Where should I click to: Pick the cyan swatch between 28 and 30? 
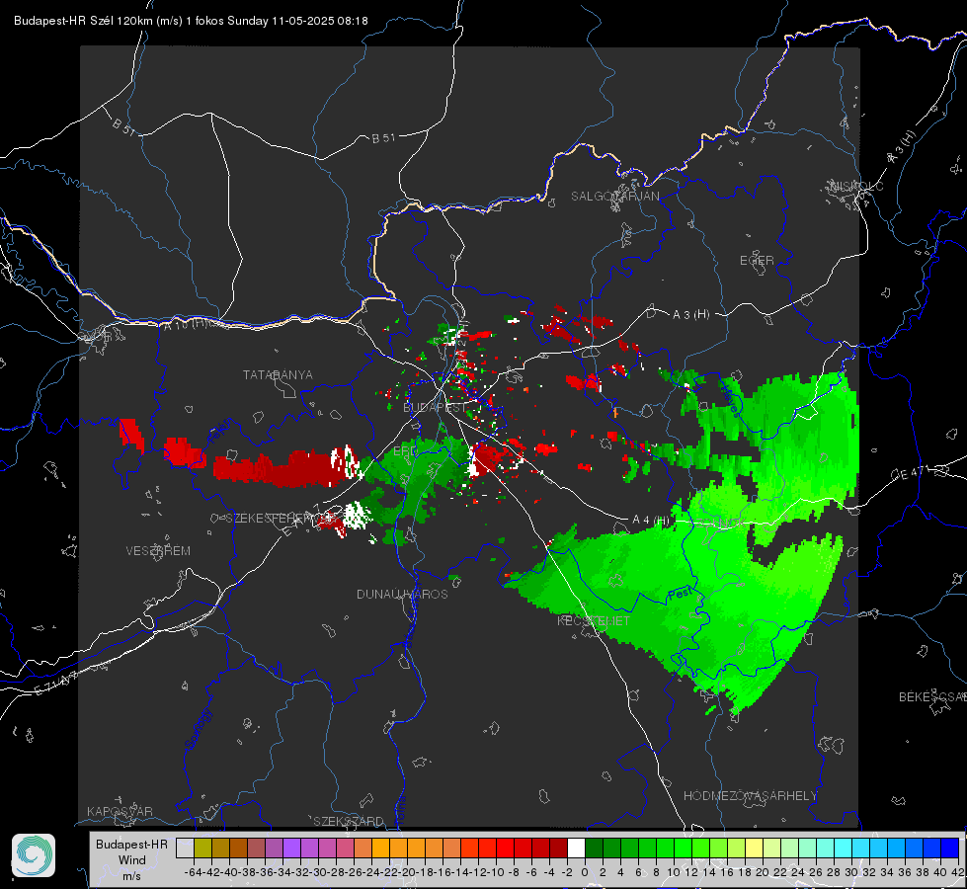843,849
